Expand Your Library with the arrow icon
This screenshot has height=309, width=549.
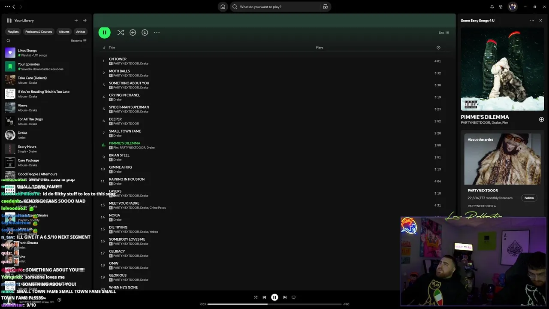click(x=84, y=21)
